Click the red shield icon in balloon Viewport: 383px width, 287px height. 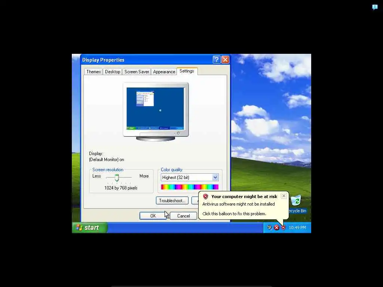pos(205,197)
